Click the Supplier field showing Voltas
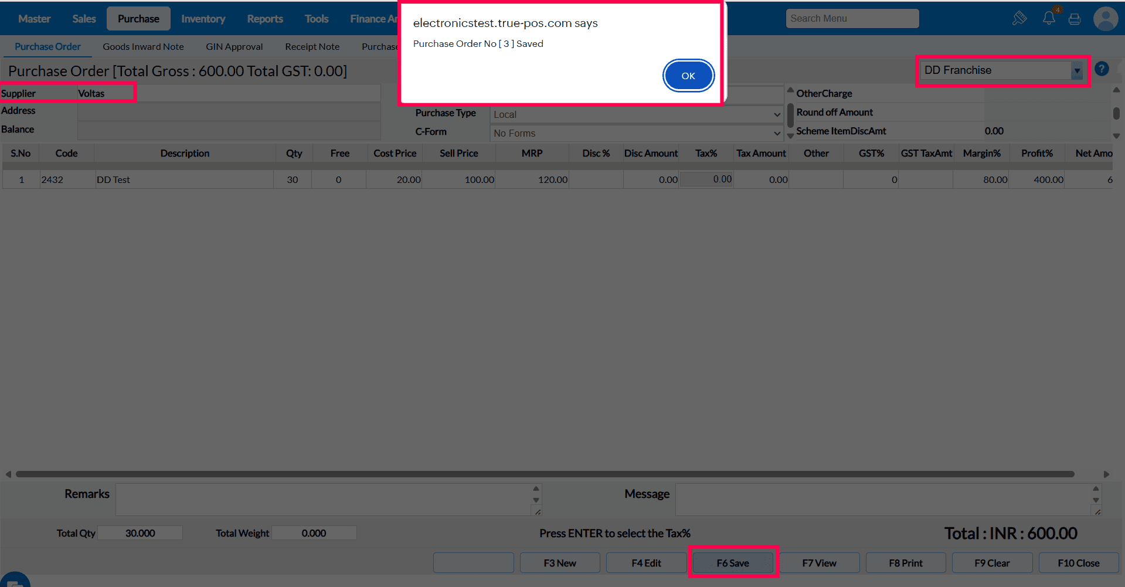Viewport: 1125px width, 587px height. point(229,93)
